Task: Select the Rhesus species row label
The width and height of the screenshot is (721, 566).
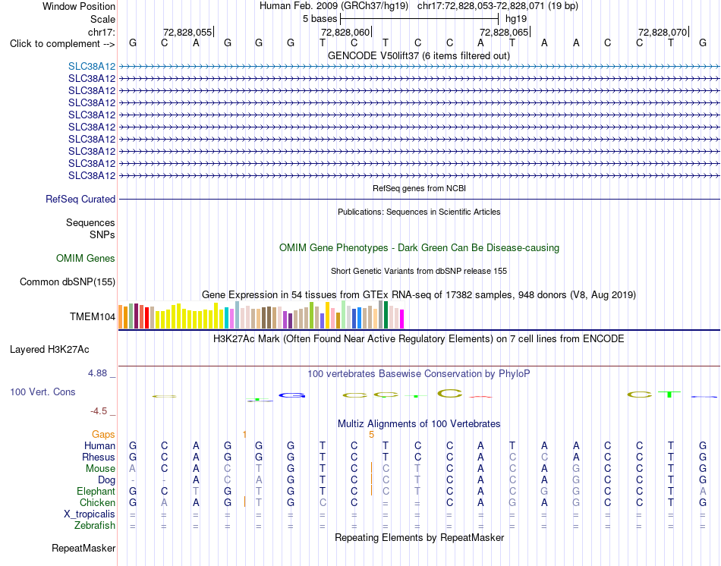Action: coord(98,458)
